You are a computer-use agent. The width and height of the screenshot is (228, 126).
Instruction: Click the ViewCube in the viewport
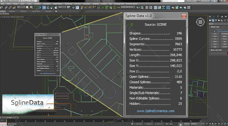(x=200, y=22)
